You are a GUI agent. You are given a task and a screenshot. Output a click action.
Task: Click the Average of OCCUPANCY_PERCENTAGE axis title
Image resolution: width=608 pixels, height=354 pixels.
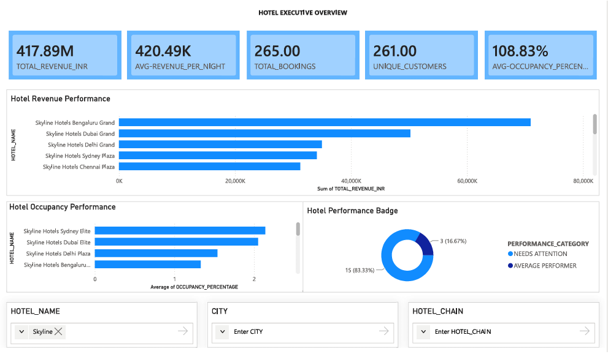[x=194, y=287]
